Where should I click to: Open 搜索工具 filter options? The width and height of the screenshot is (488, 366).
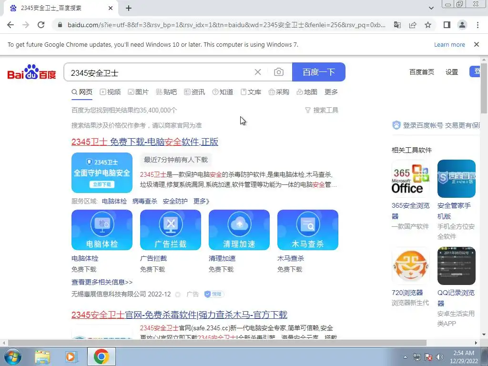pos(322,110)
